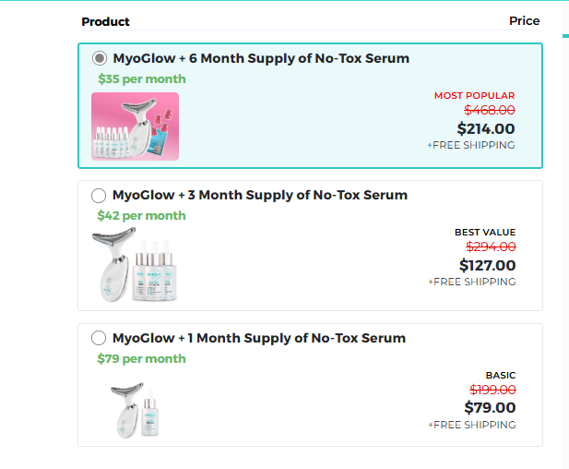
Task: Click the $42 per month label
Action: (x=142, y=216)
